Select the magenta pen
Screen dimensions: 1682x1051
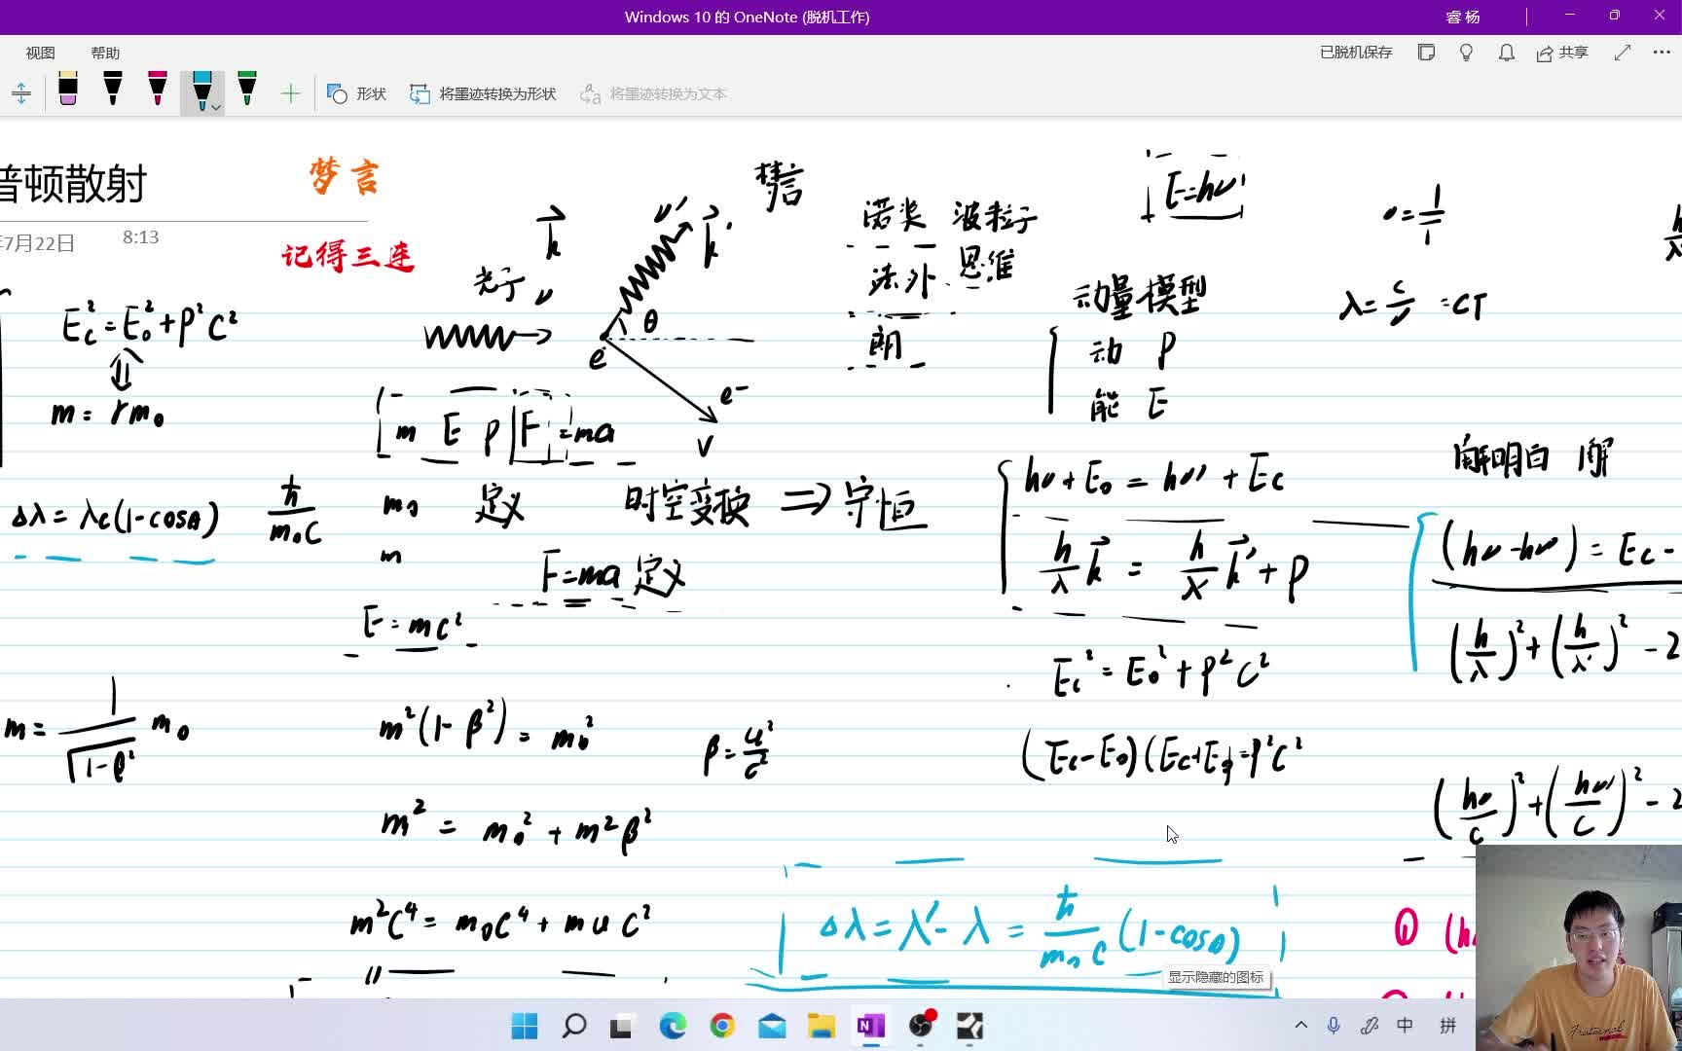(x=158, y=90)
